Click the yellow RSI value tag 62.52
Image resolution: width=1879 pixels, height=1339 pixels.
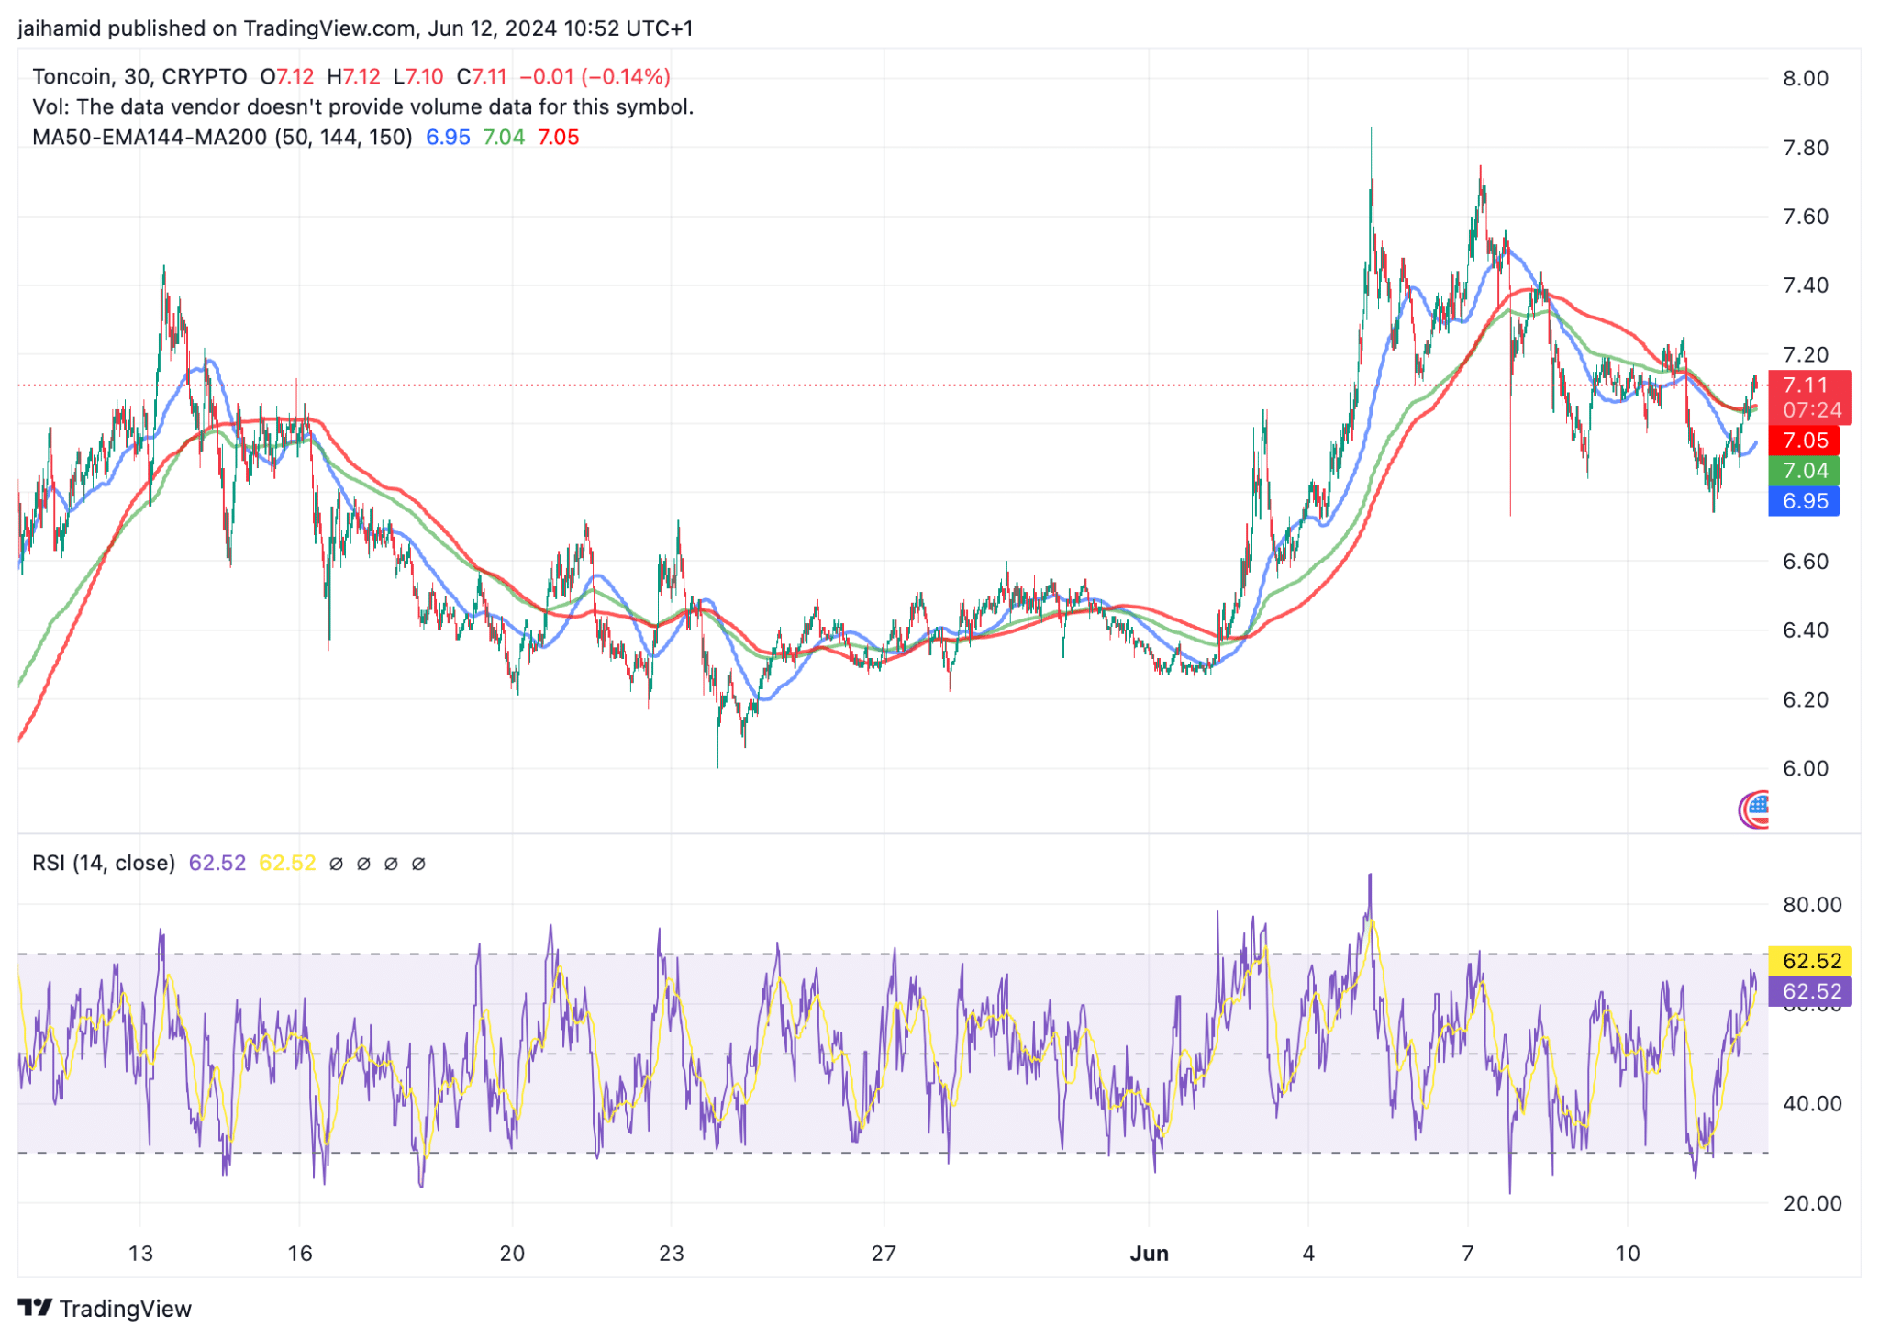[x=1811, y=961]
